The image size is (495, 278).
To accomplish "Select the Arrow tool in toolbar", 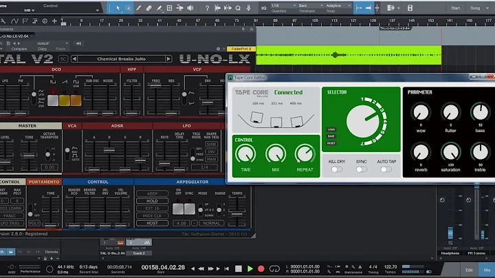I will 118,8.
